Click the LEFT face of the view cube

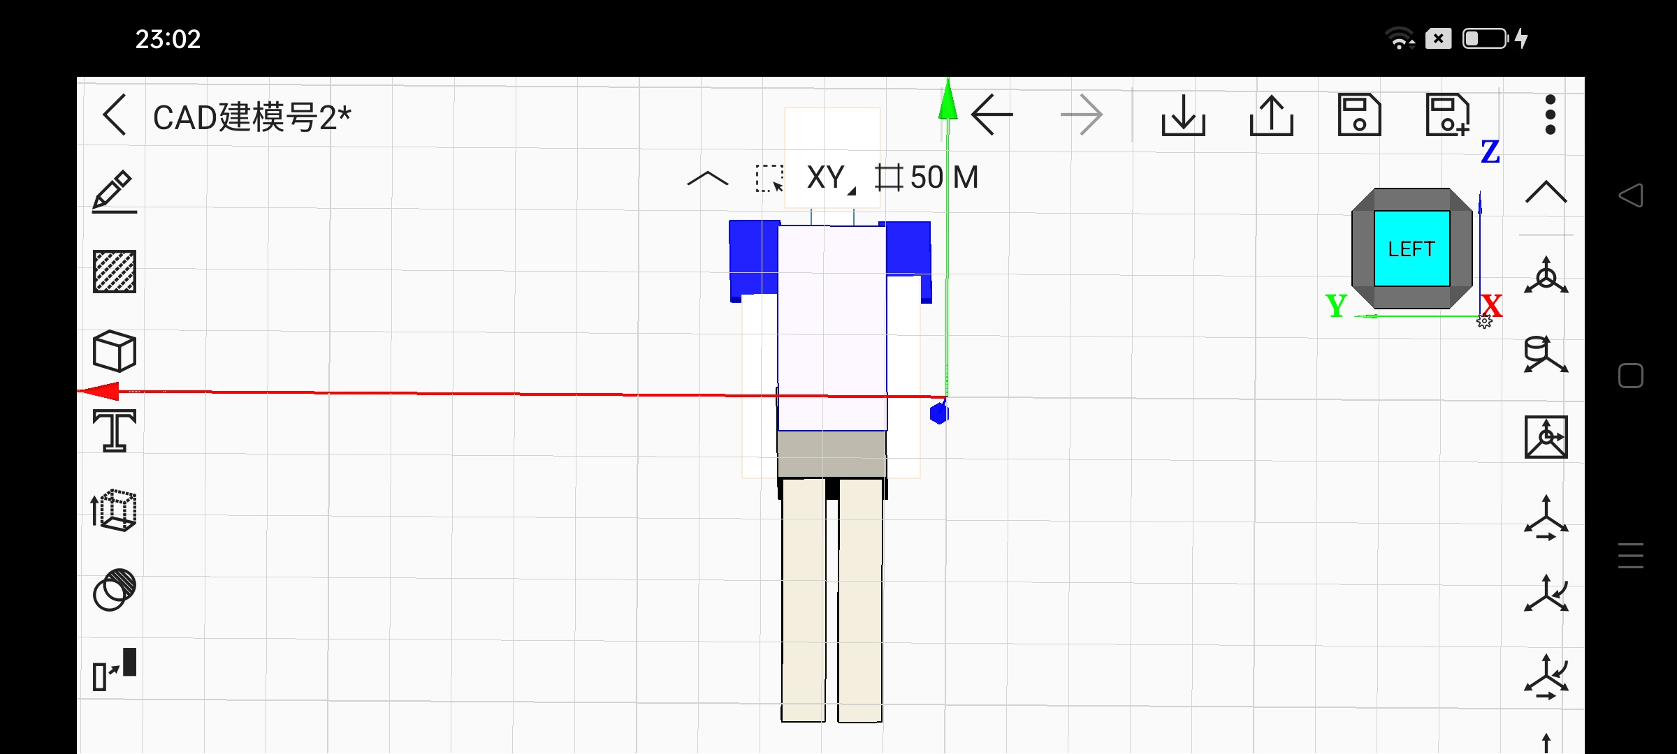(1411, 249)
